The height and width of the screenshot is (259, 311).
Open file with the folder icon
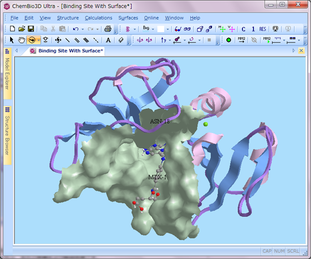tap(22, 29)
